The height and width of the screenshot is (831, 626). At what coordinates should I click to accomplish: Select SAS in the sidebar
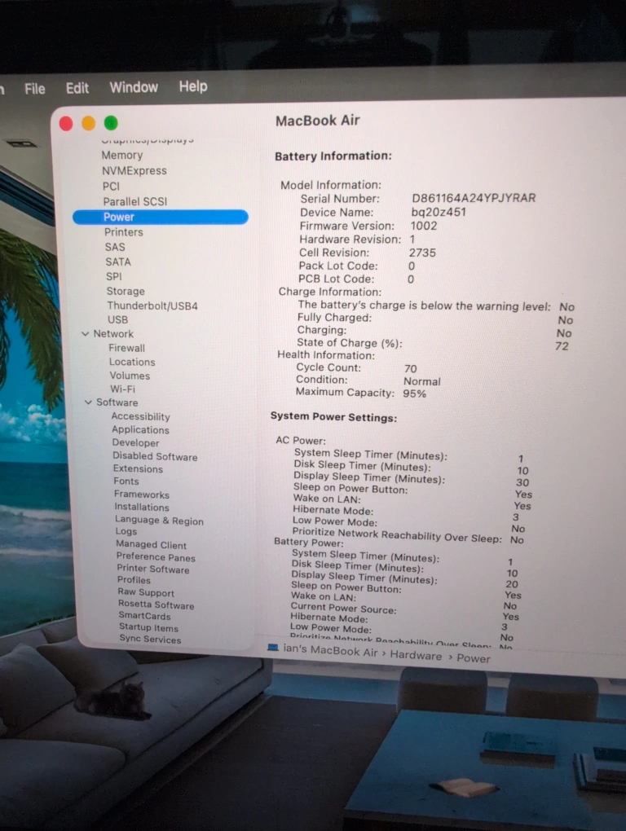[114, 247]
